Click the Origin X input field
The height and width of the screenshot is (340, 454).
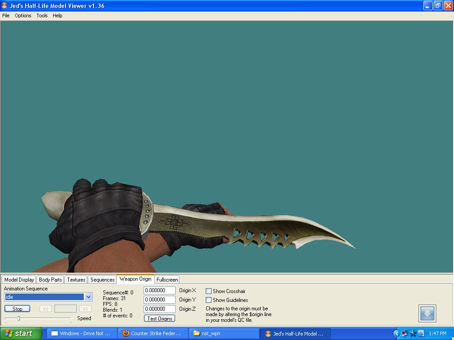coord(160,290)
